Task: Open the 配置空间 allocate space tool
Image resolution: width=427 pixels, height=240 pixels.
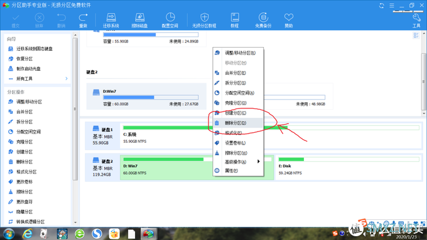Action: point(170,21)
